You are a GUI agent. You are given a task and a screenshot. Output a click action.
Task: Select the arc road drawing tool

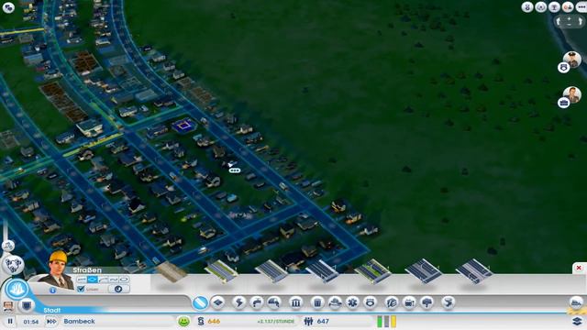(103, 280)
